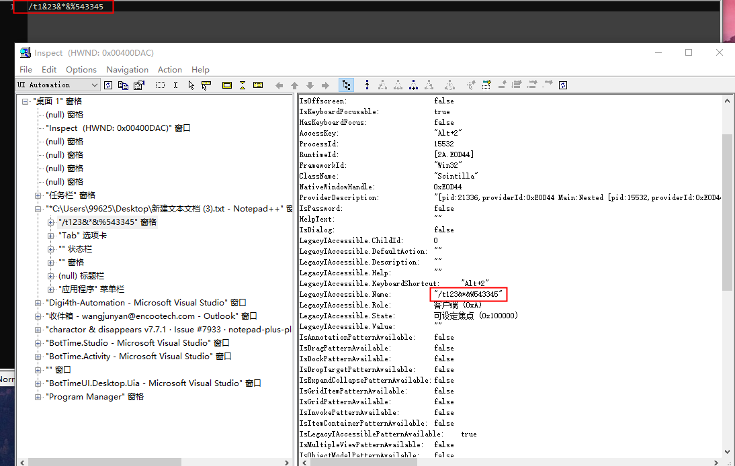
Task: Click the cursor tracking arrow icon
Action: (191, 85)
